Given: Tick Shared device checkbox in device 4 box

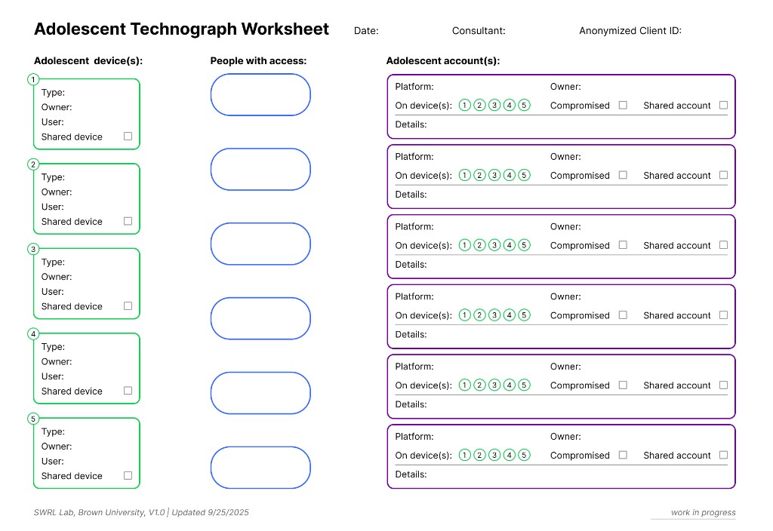Looking at the screenshot, I should coord(128,391).
